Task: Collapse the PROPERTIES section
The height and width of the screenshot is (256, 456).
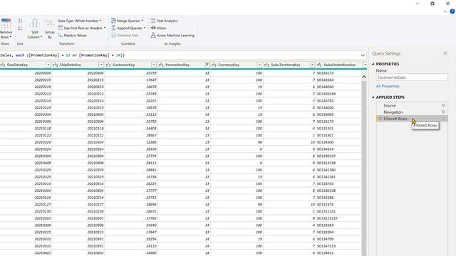Action: [373, 64]
